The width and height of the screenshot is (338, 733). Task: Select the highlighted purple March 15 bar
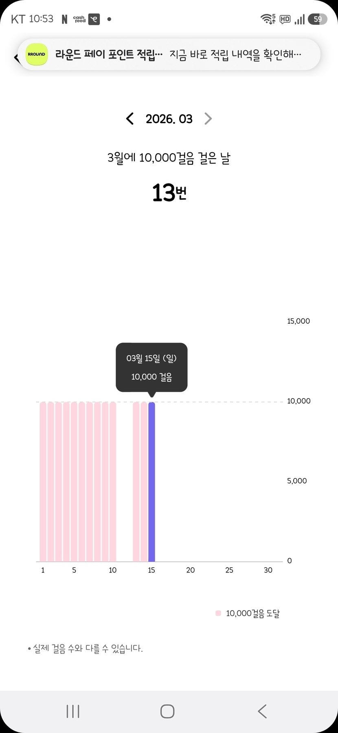click(151, 481)
